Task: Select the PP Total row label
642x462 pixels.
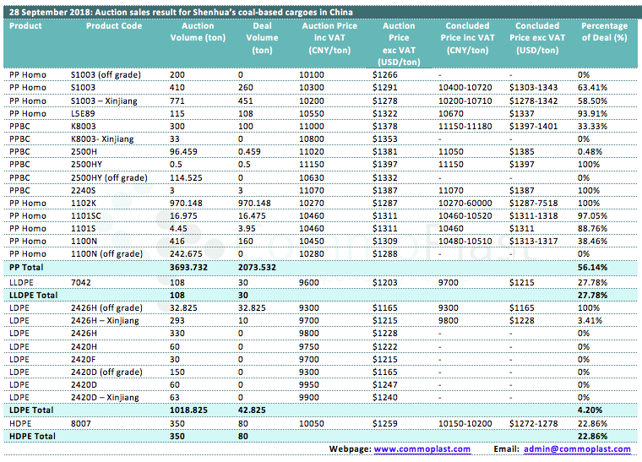Action: click(26, 265)
